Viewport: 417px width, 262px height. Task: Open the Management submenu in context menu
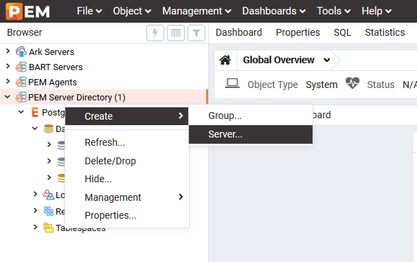(x=126, y=197)
